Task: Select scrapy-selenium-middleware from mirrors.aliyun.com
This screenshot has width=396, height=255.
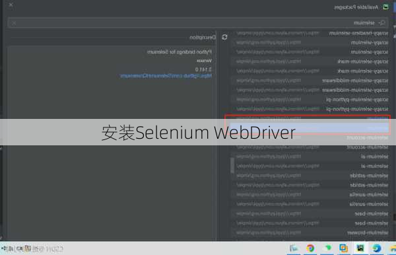Action: (x=310, y=90)
